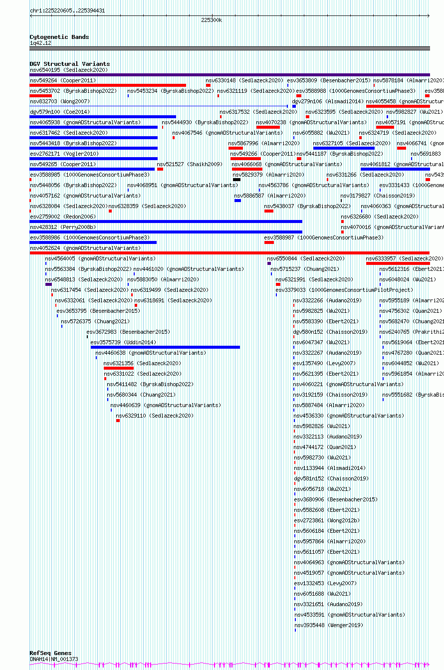Select nsv521527 (Shaikh2009) label
The height and width of the screenshot is (670, 444).
tap(190, 164)
